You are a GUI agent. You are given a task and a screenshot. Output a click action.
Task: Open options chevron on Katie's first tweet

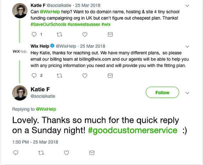point(187,6)
